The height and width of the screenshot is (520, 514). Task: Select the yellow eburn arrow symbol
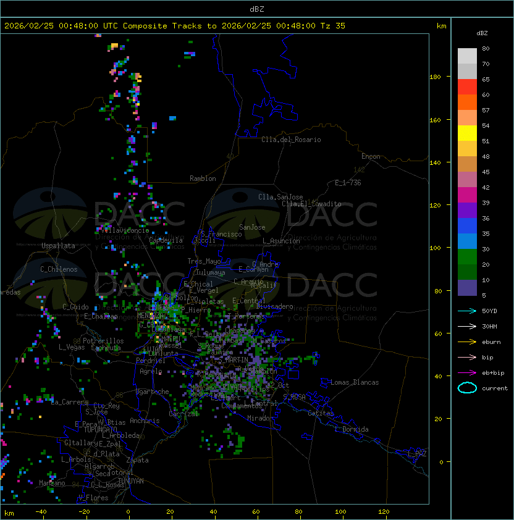467,342
